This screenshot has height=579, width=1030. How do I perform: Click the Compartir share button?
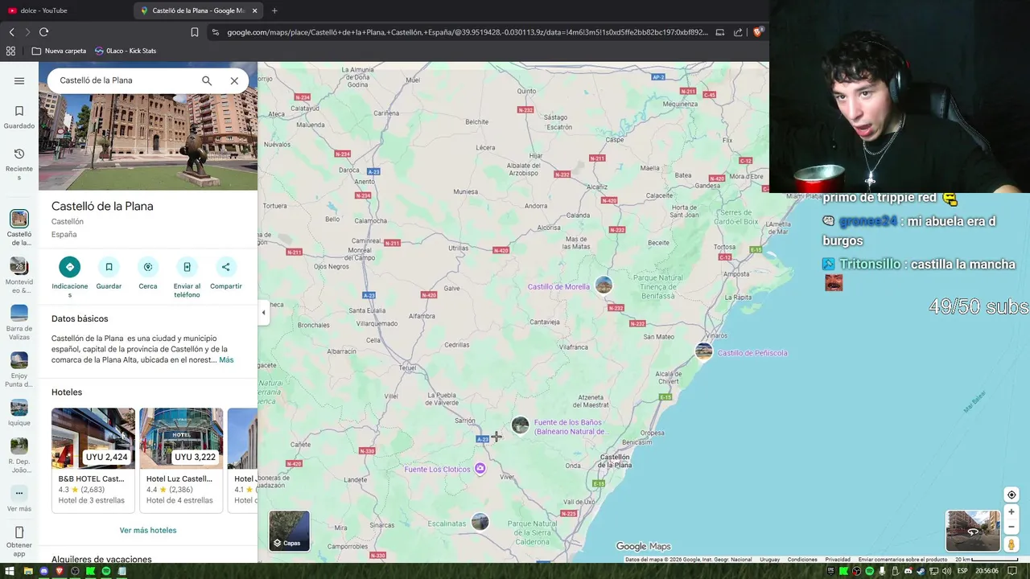(226, 267)
